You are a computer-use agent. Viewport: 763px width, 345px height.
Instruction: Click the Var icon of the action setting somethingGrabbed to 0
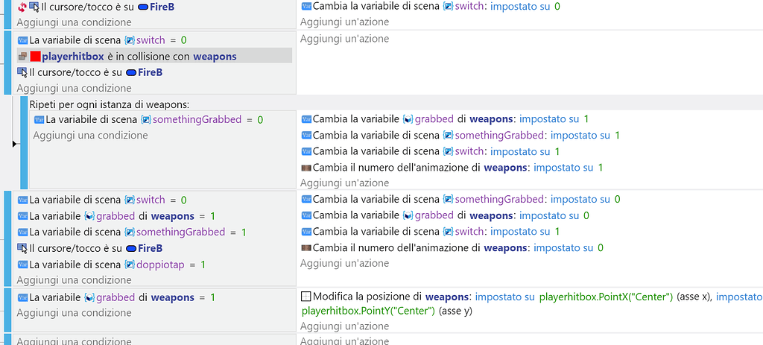coord(306,200)
